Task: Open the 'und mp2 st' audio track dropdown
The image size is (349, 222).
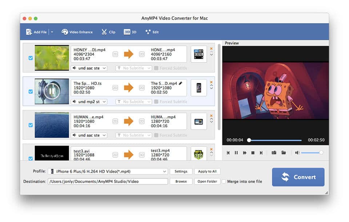Action: coord(89,102)
